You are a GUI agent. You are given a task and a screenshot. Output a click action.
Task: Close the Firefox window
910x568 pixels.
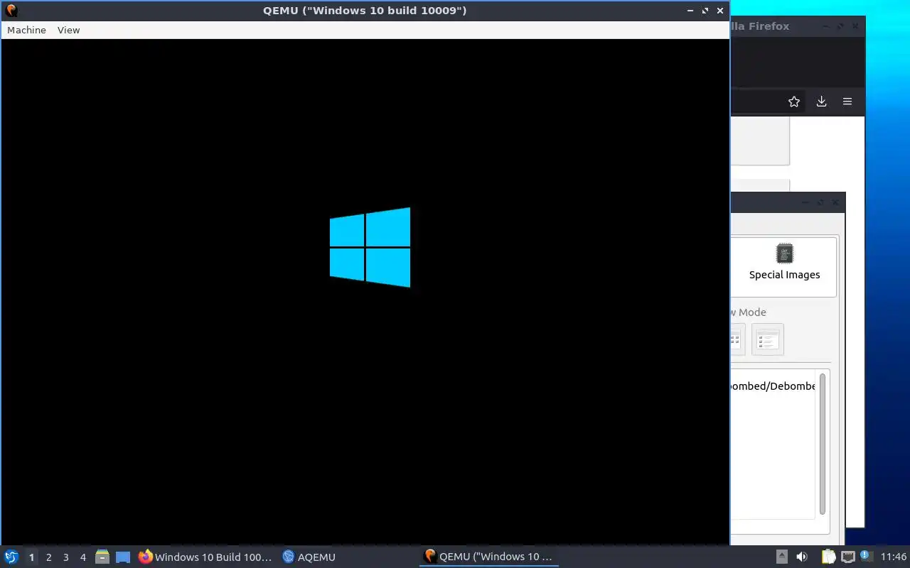coord(855,26)
